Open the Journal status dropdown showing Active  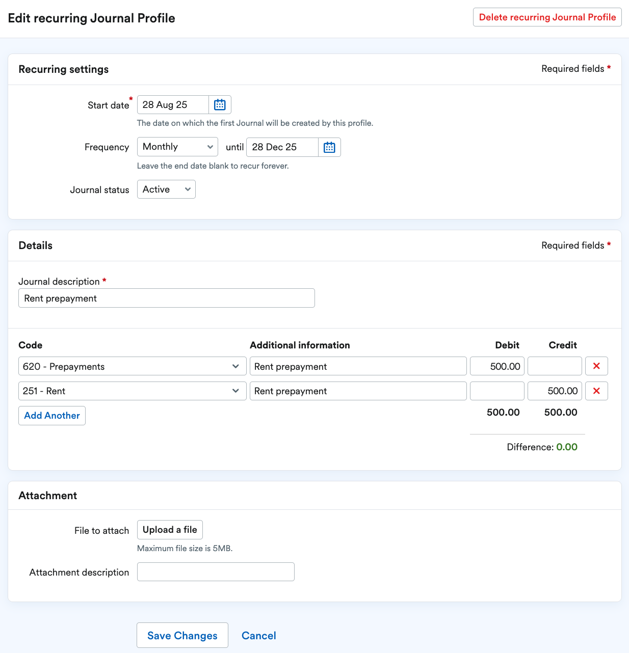click(x=166, y=189)
